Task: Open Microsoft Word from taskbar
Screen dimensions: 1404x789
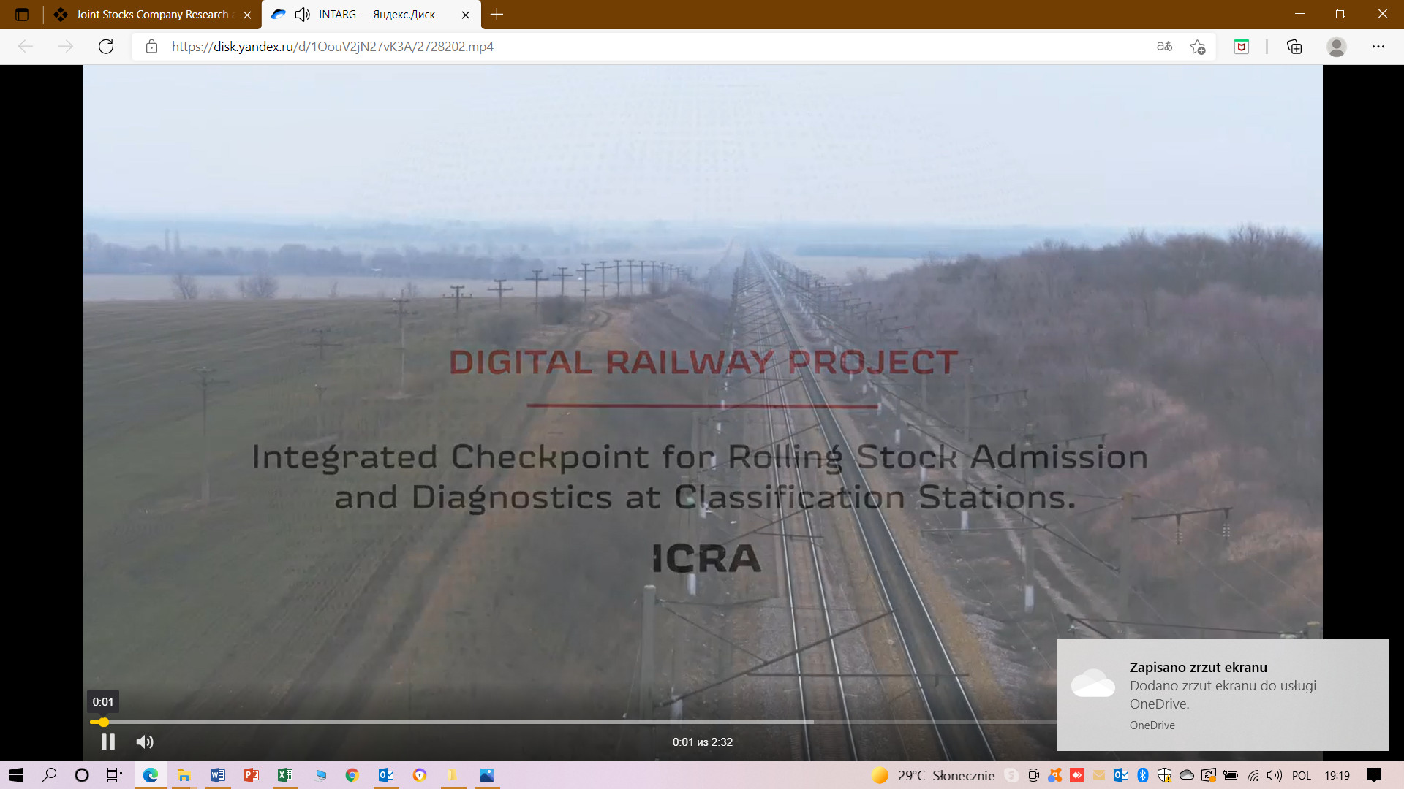Action: click(x=217, y=775)
